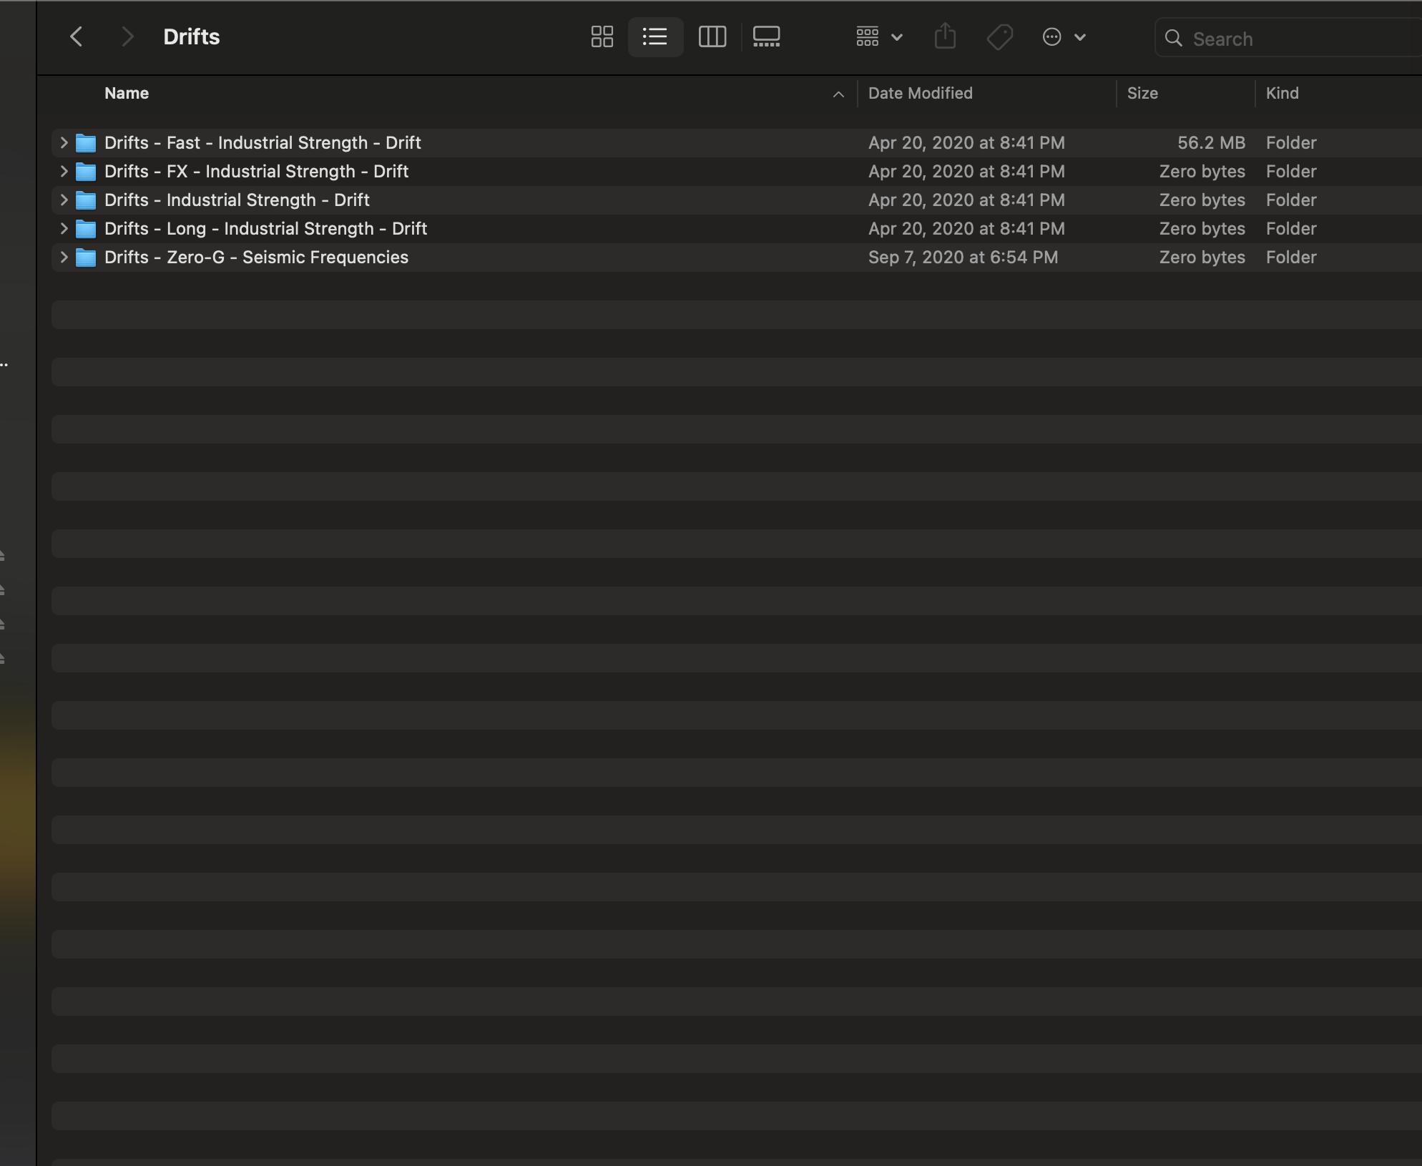Image resolution: width=1422 pixels, height=1166 pixels.
Task: Select 'Drifts - Long - Industrial Strength - Drift' name
Action: coord(265,228)
